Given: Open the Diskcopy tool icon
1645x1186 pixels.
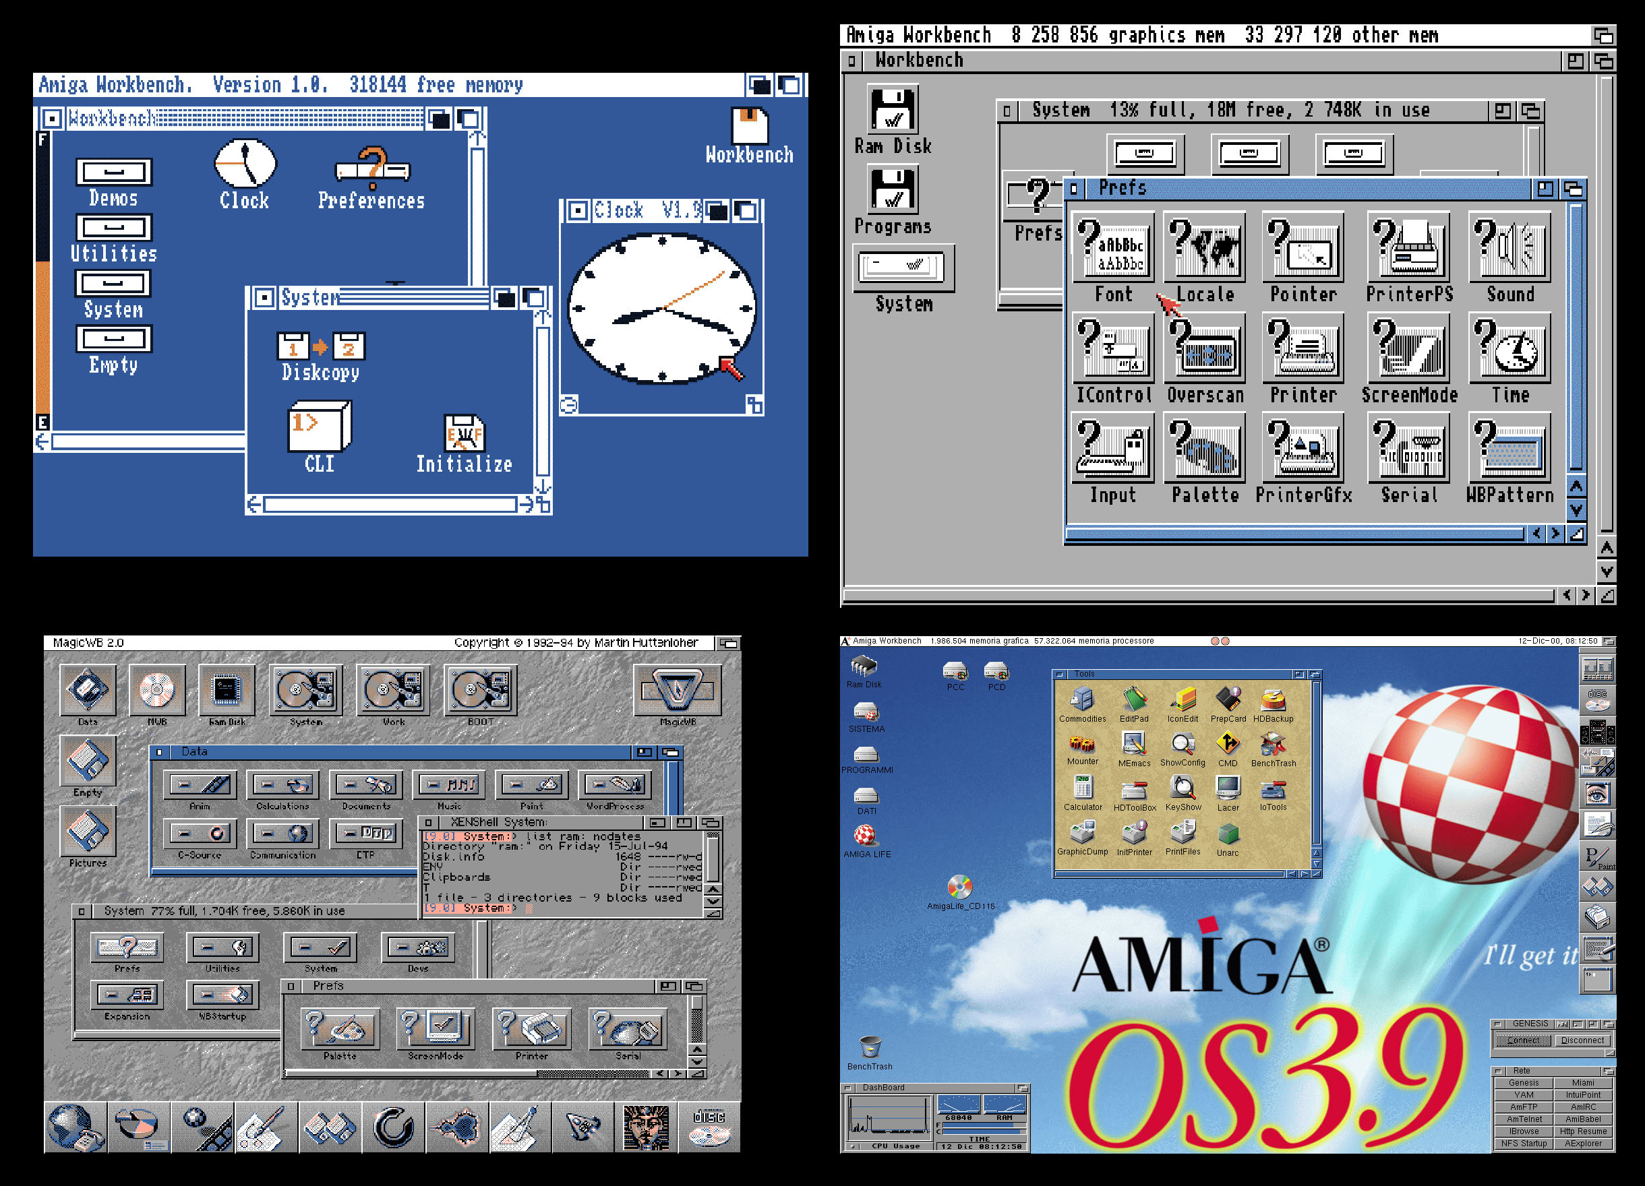Looking at the screenshot, I should [x=321, y=347].
